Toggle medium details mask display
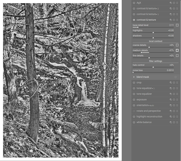Screen dimensions: 181x161 [x=177, y=50]
